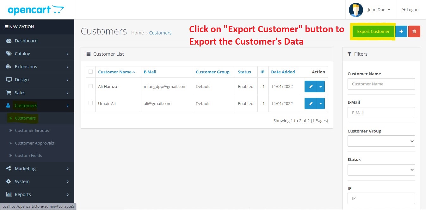Click the Customers user icon in navigation
Screen dimensions: 426x210
(9, 106)
